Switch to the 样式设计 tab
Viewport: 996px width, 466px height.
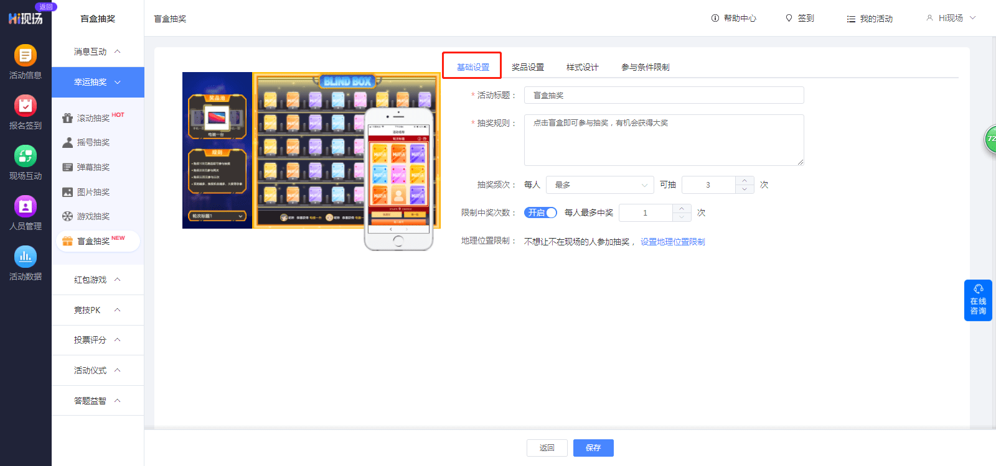[x=583, y=67]
